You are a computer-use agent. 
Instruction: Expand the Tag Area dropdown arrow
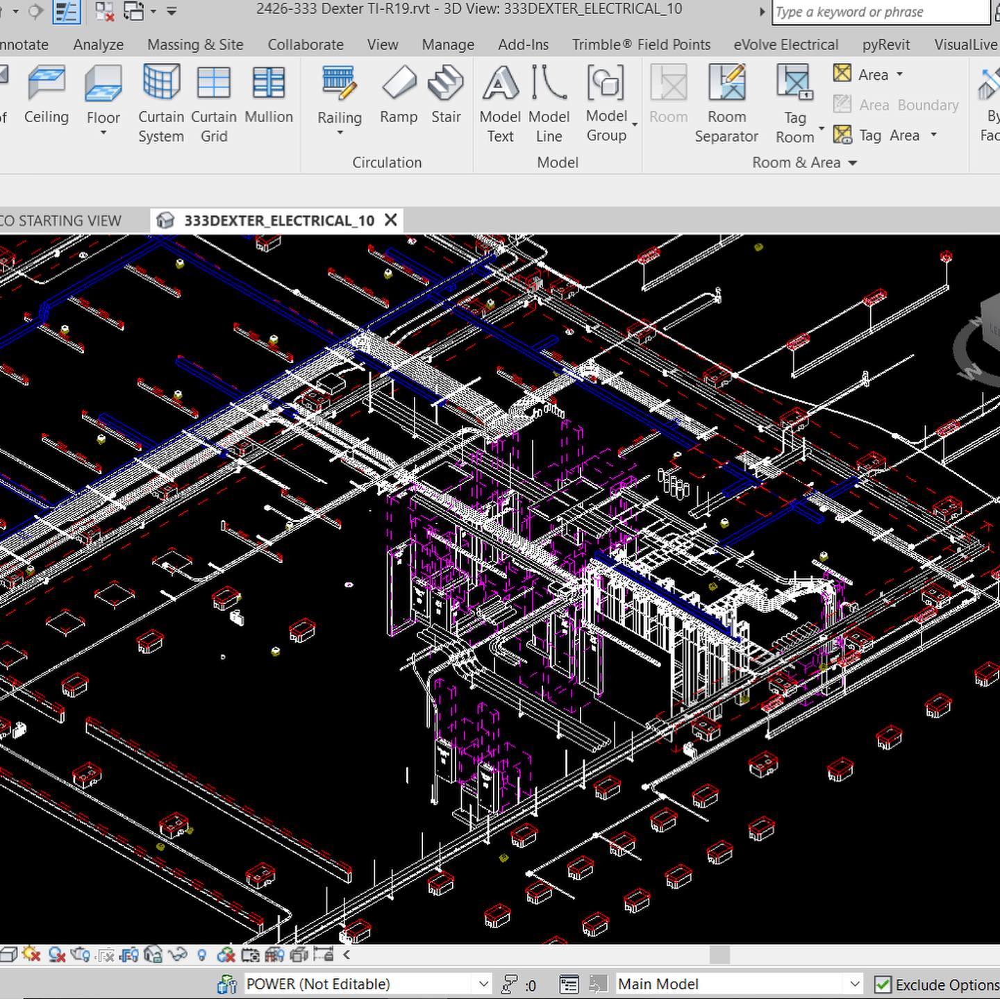933,135
